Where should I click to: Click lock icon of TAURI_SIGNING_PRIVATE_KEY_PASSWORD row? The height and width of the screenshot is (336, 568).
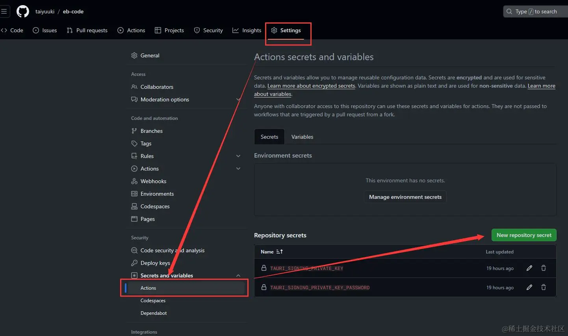(264, 287)
